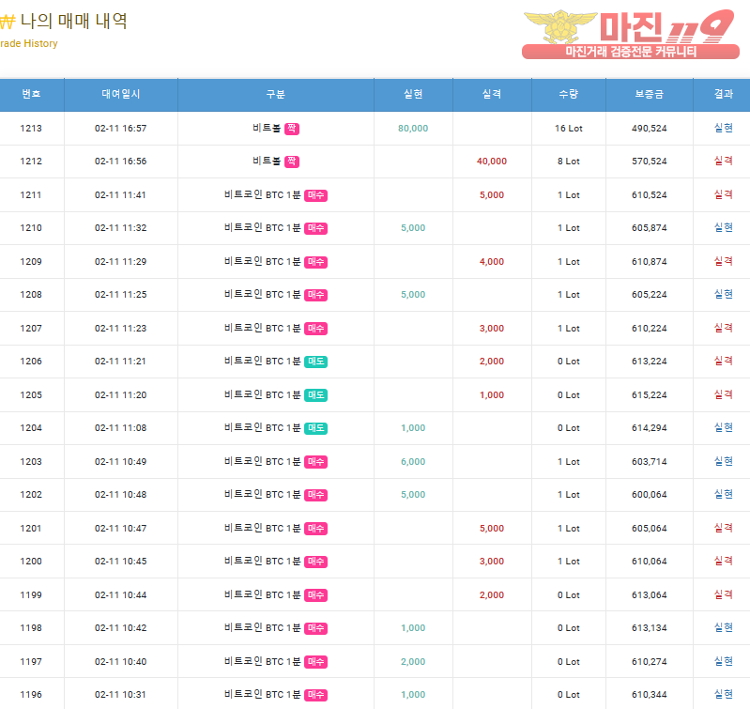
Task: Click the 40,000 loss amount in row 1212
Action: pos(491,162)
